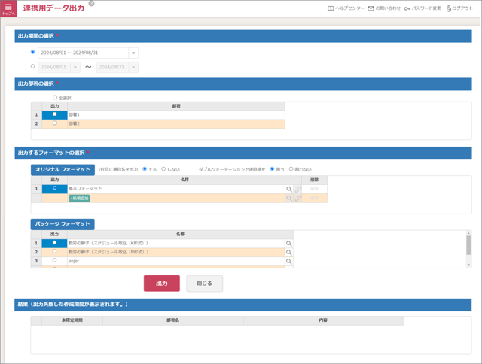482x364 pixels.
Task: Click the package format list scrollbar
Action: 468,247
